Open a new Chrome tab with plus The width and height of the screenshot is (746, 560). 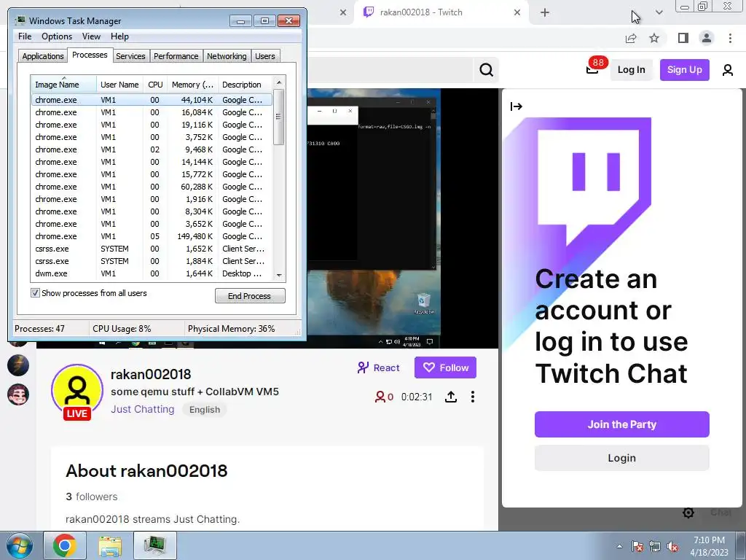click(x=545, y=12)
